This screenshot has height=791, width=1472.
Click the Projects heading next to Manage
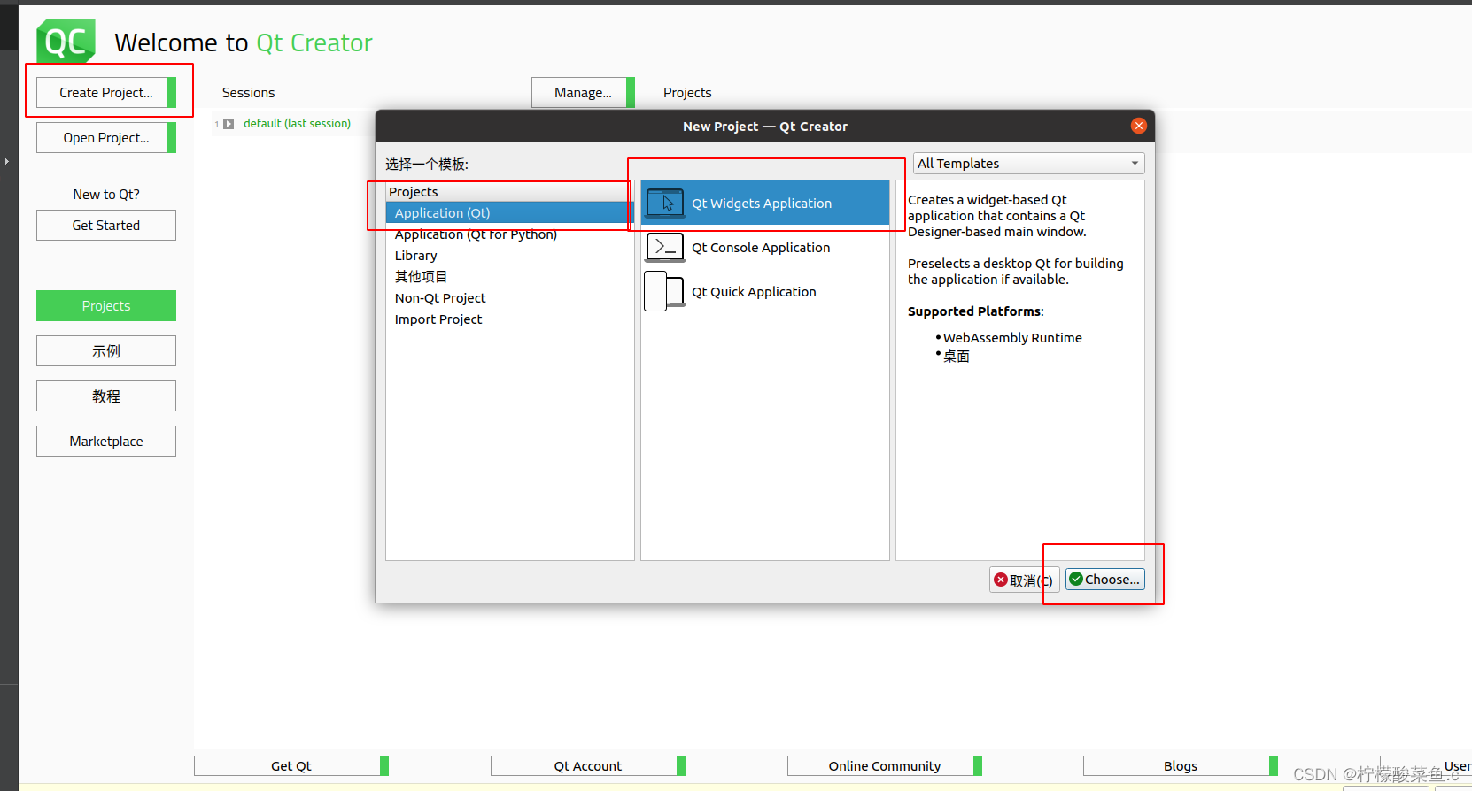coord(687,93)
